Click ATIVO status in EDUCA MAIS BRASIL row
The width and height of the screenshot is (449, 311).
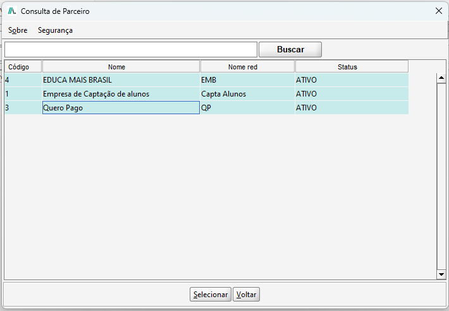(352, 80)
